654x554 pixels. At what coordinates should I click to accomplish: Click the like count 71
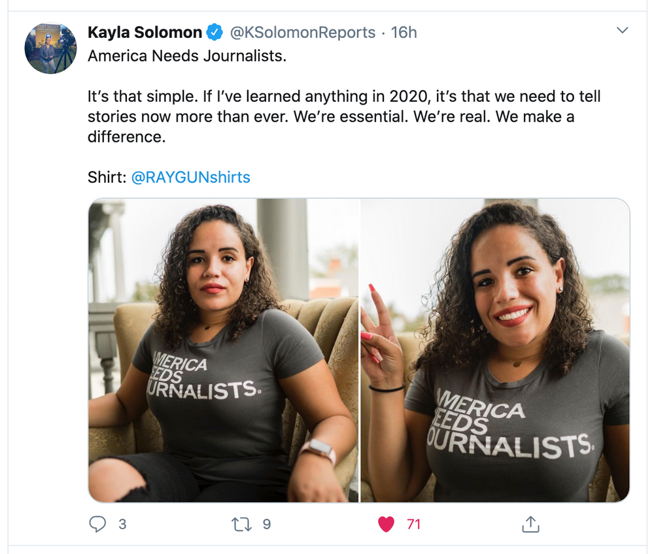[413, 524]
